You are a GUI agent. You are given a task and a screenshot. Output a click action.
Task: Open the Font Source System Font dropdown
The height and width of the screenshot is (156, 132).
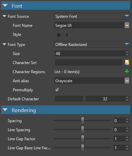92,16
